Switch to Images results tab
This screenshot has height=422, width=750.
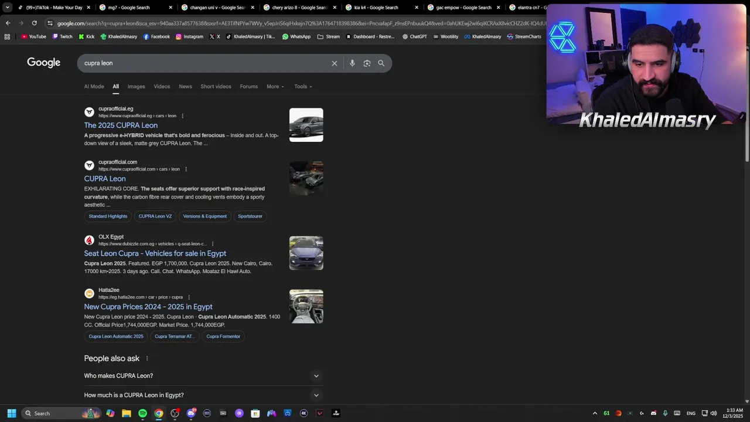pyautogui.click(x=136, y=87)
